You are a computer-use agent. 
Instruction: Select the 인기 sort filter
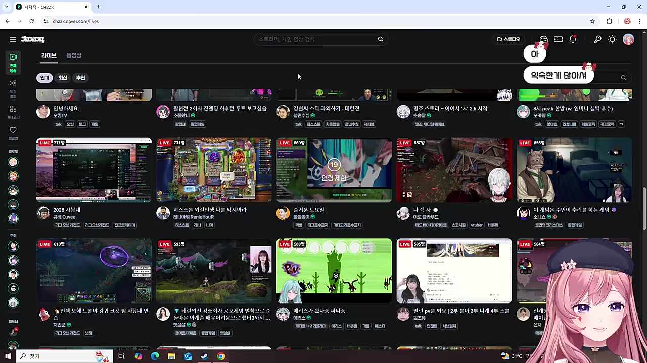coord(45,78)
